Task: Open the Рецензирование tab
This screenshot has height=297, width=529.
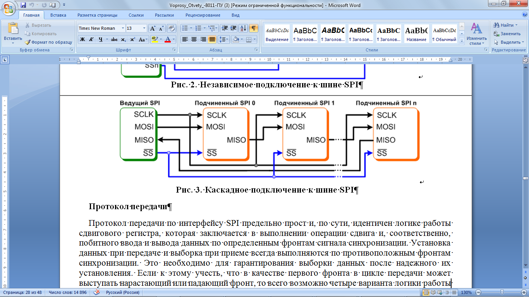Action: 203,15
